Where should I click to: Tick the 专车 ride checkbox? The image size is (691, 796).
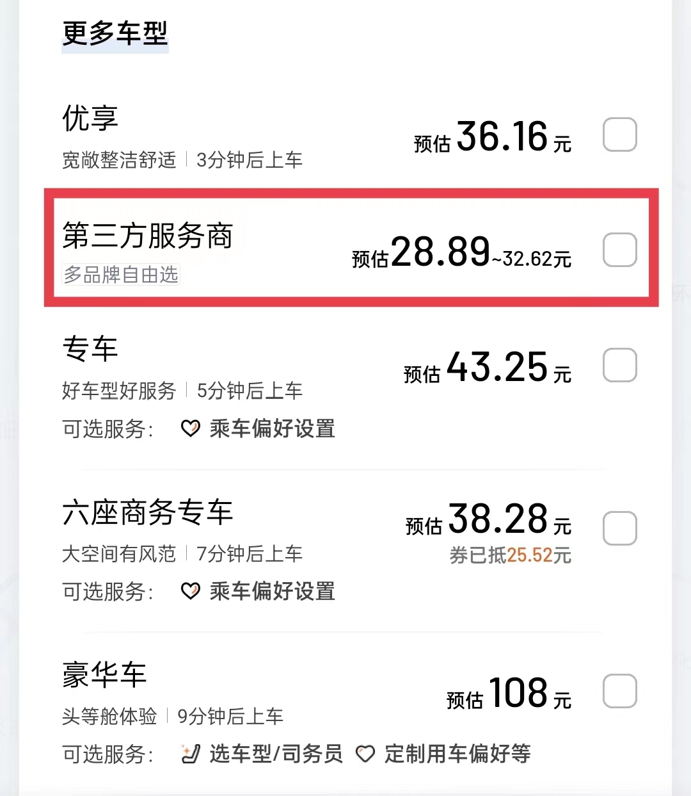[x=619, y=366]
